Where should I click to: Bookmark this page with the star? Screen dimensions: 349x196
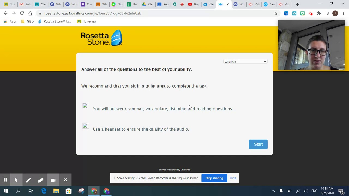276,13
